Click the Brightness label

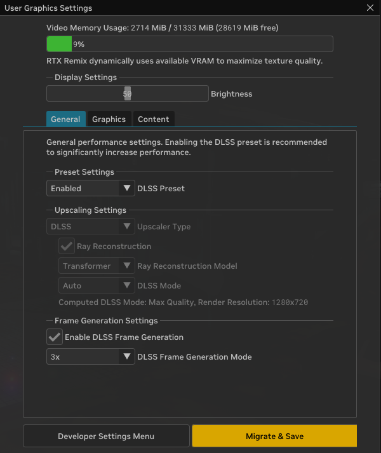pyautogui.click(x=231, y=94)
